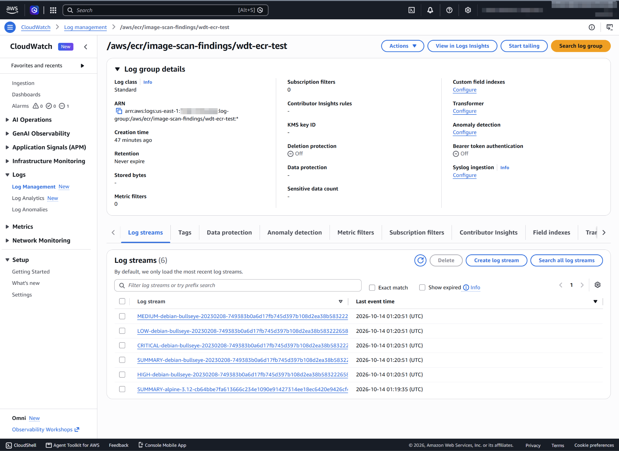This screenshot has width=619, height=451.
Task: Collapse the Logs sidebar section
Action: click(7, 175)
